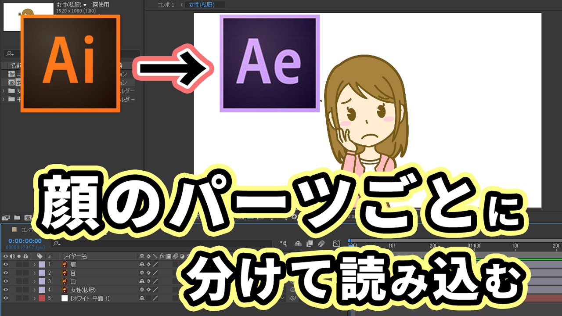Click the quality slash column header icon
Screen dimensions: 562x316
(x=155, y=256)
